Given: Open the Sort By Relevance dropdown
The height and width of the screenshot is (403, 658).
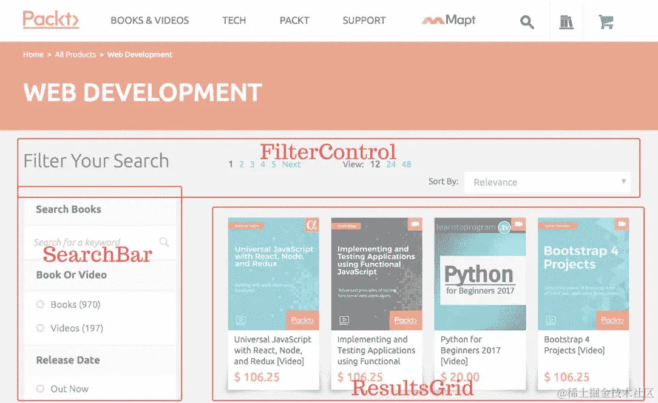Looking at the screenshot, I should [547, 182].
